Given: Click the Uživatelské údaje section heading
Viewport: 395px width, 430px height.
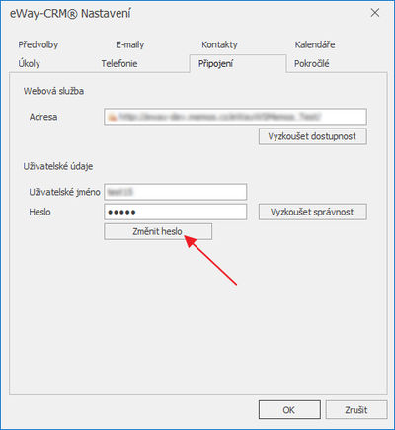Looking at the screenshot, I should tap(58, 166).
